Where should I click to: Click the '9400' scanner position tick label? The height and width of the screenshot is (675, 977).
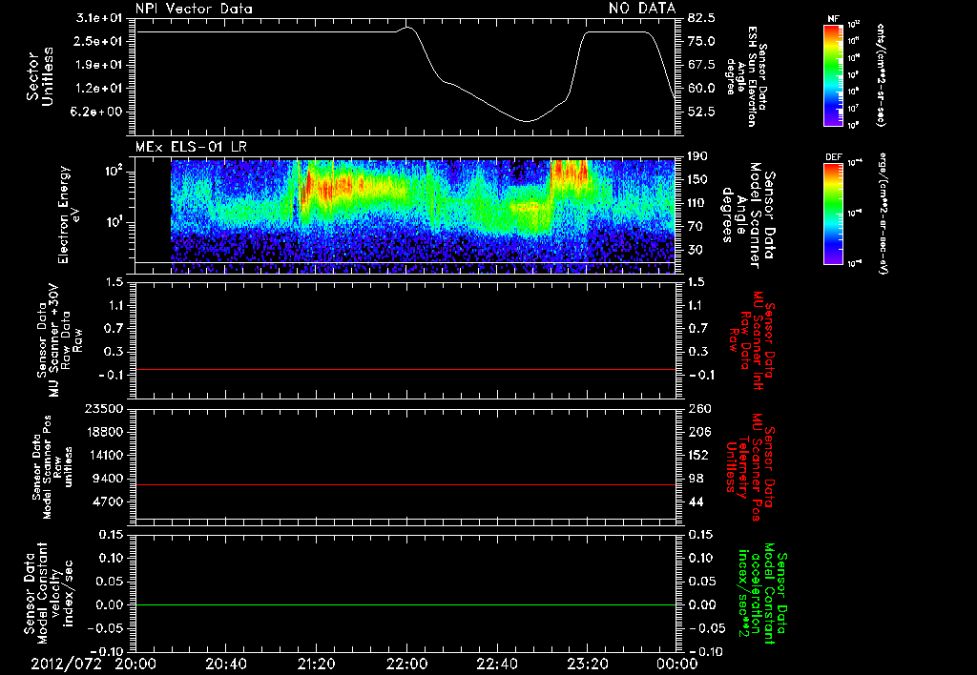[109, 479]
